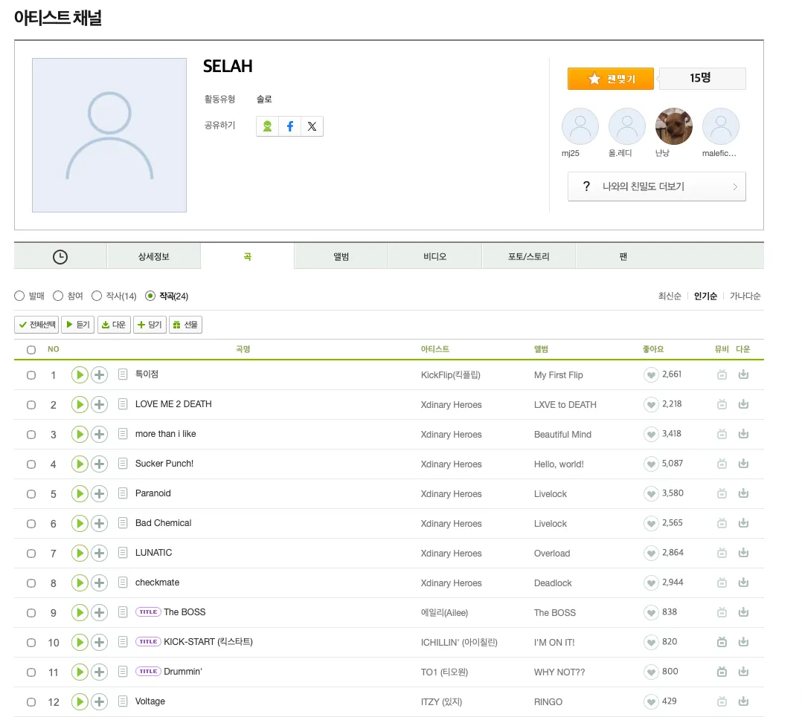Open the 비디오 tab

point(434,256)
